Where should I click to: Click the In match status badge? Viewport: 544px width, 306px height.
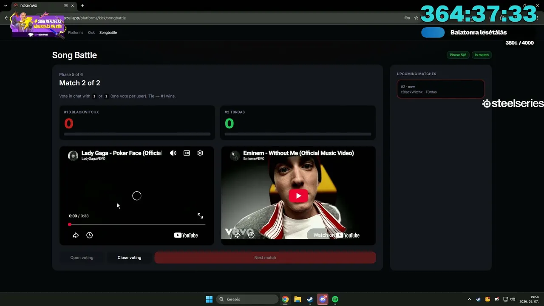coord(482,55)
